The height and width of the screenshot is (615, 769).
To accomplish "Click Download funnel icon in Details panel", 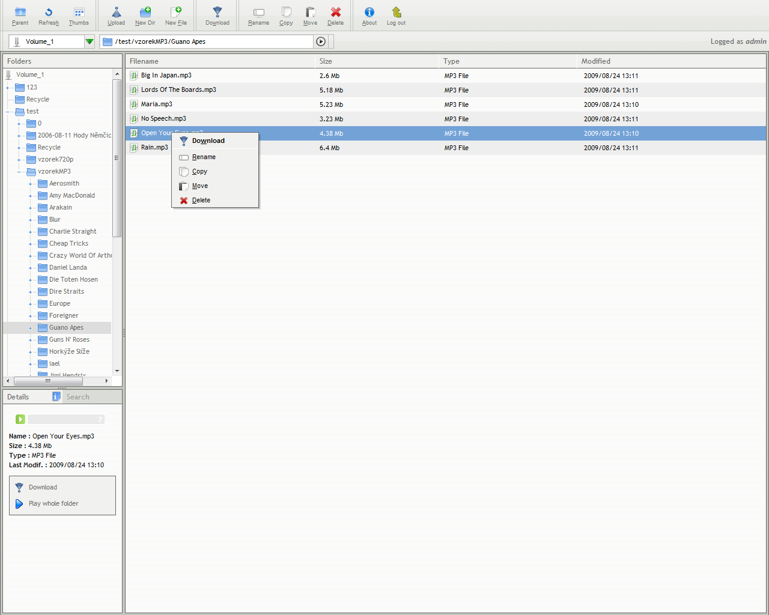I will [19, 487].
